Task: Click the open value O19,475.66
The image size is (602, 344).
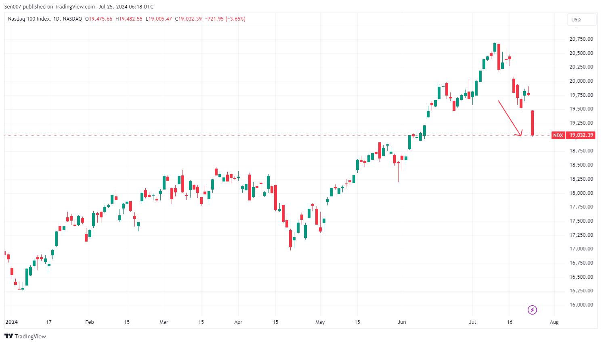Action: click(x=99, y=19)
